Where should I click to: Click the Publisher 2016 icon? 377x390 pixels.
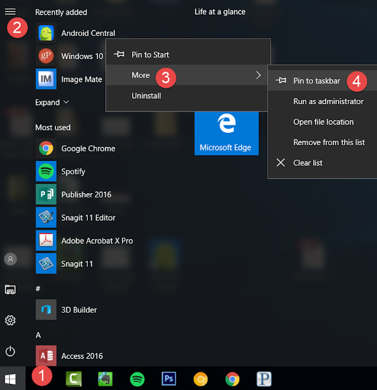point(46,194)
